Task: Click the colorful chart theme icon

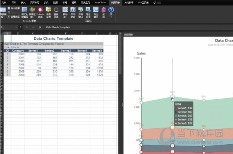Action: [32, 13]
